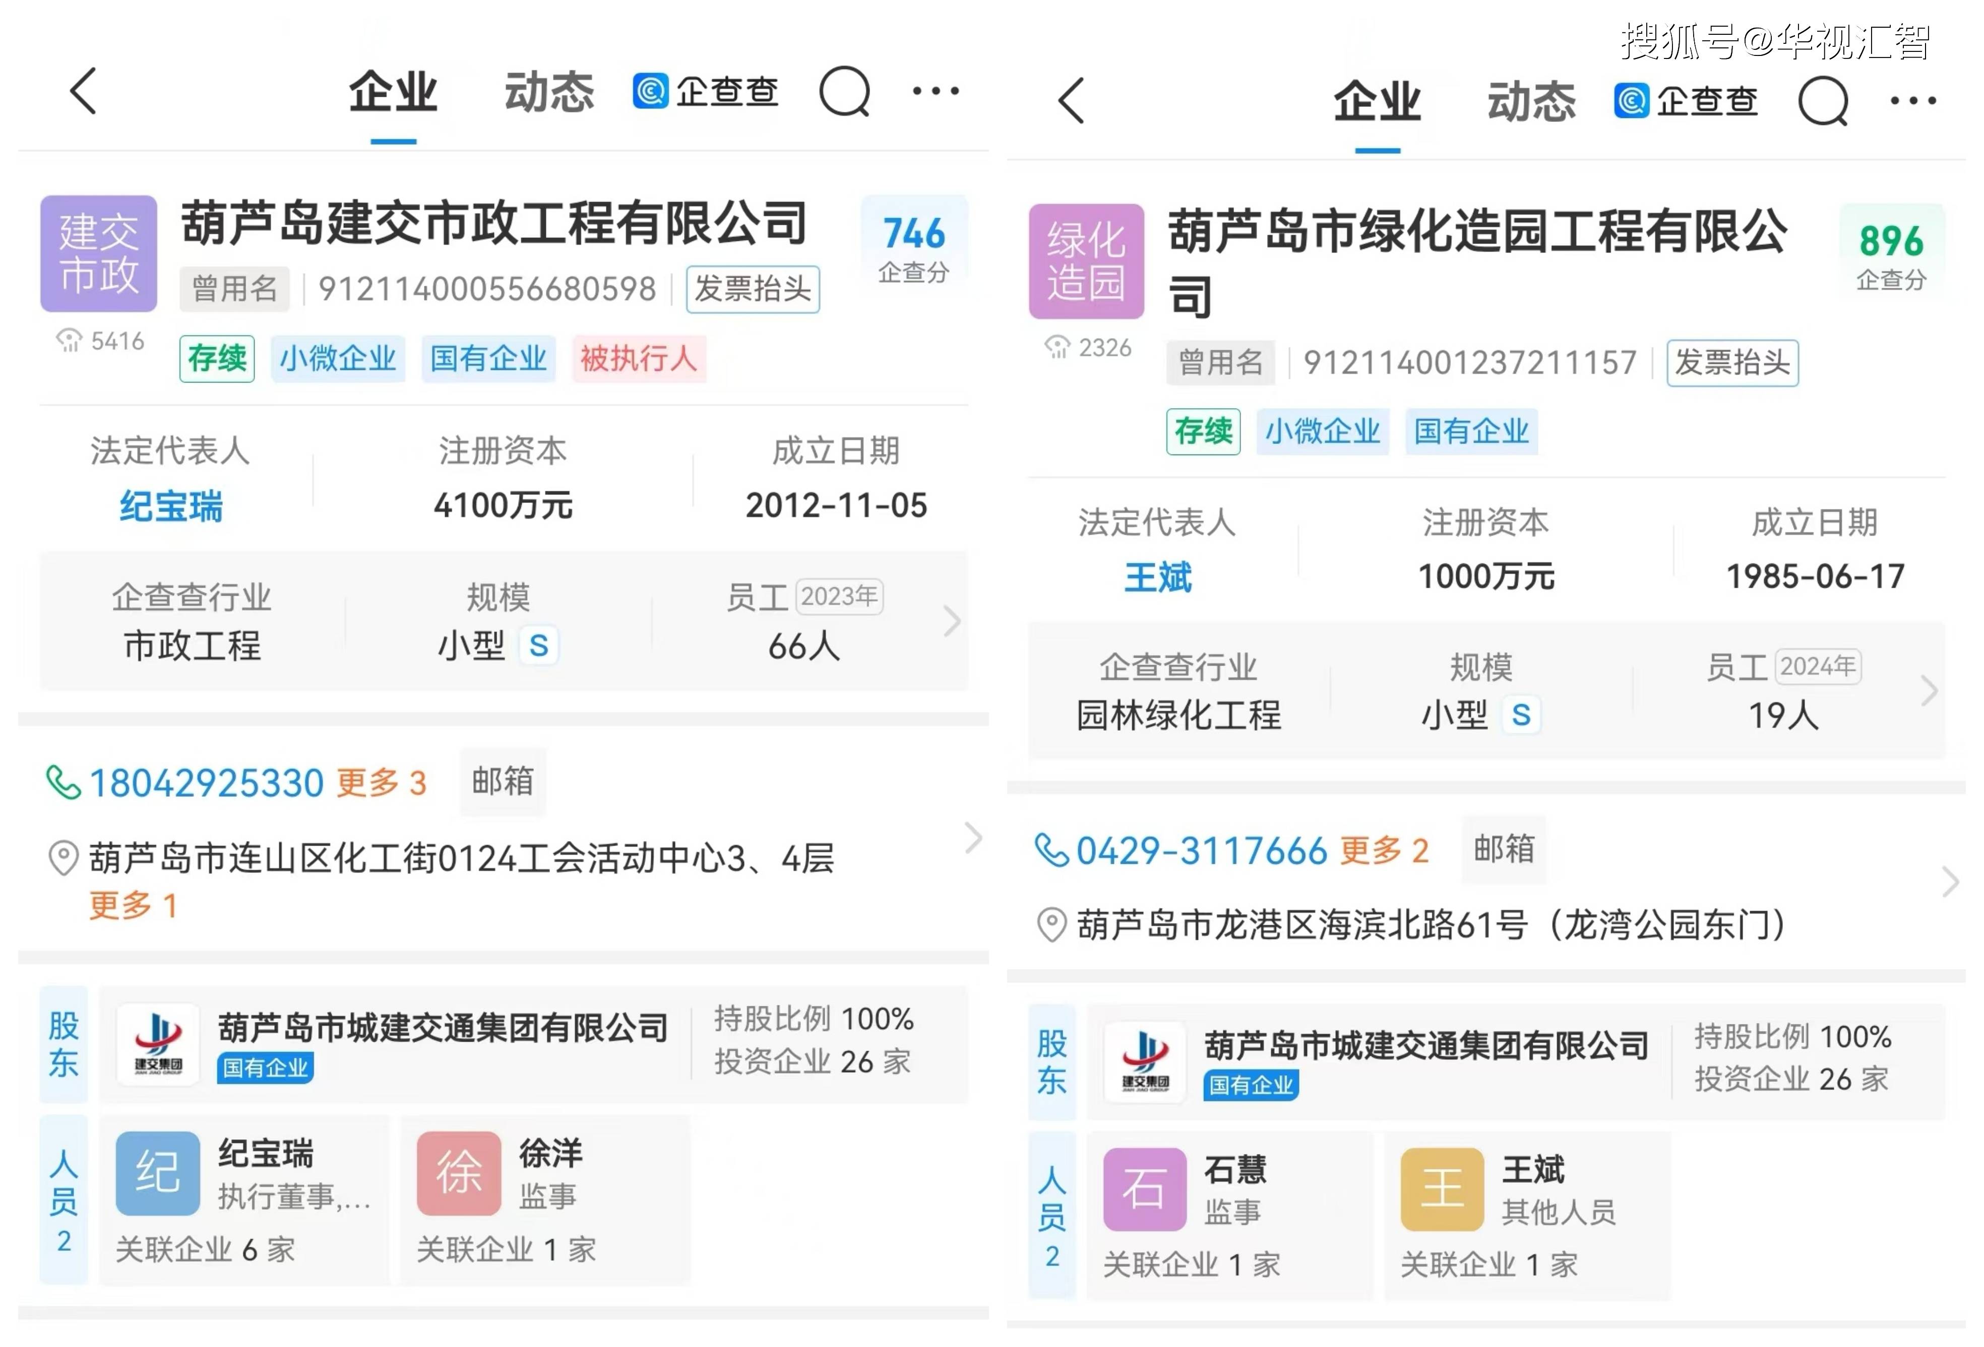Open 股东 section tab in left panel

pos(64,1044)
